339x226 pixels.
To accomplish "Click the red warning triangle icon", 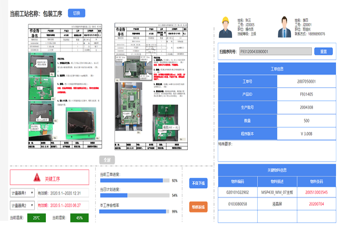I will tap(37, 177).
